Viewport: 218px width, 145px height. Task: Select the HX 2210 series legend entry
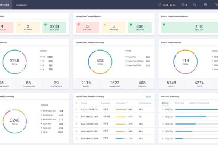click(x=47, y=57)
